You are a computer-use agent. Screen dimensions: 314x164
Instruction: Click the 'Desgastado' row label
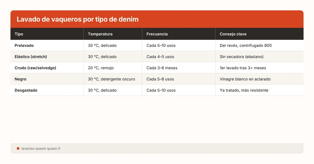click(x=26, y=90)
